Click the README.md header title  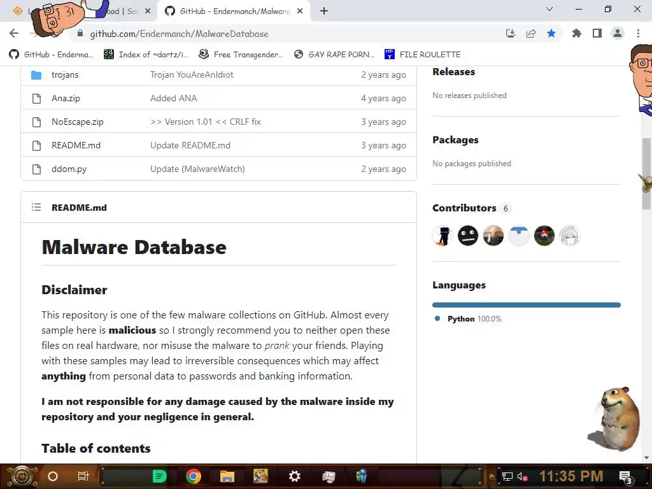tap(79, 208)
